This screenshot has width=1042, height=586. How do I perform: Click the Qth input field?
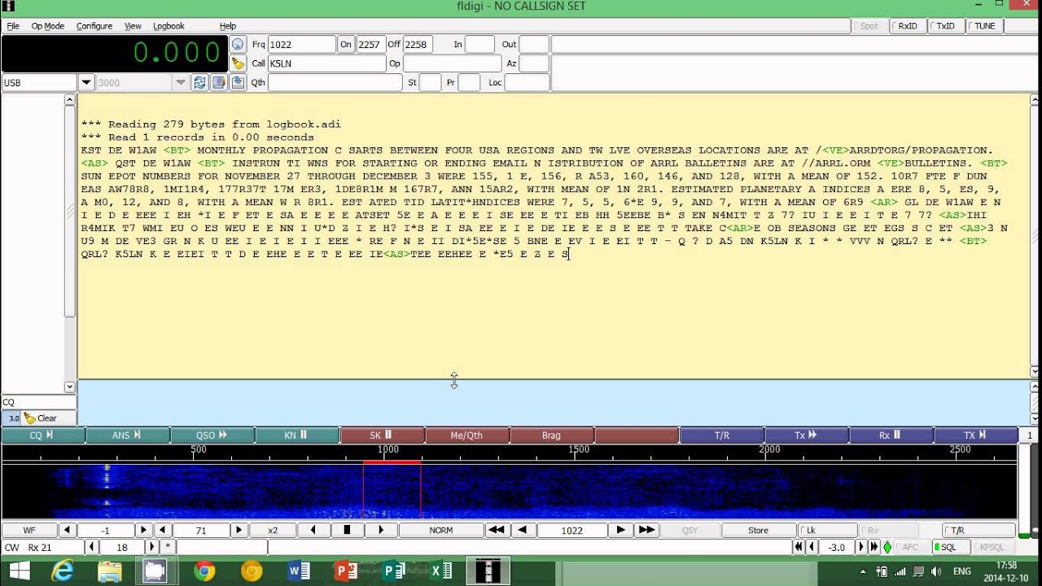click(x=335, y=82)
